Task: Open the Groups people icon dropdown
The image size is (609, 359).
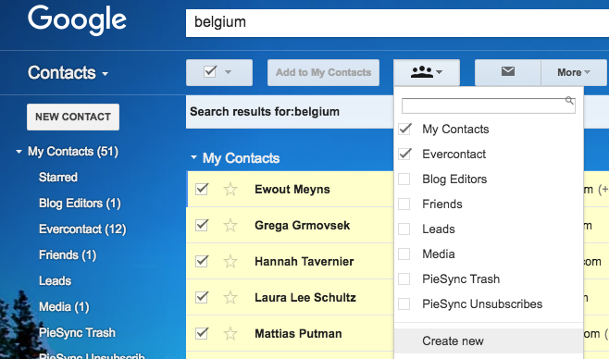Action: click(x=427, y=72)
